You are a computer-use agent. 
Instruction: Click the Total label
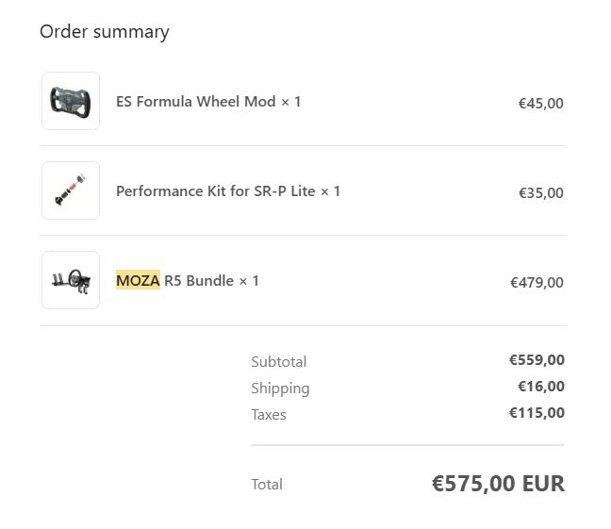tap(266, 484)
